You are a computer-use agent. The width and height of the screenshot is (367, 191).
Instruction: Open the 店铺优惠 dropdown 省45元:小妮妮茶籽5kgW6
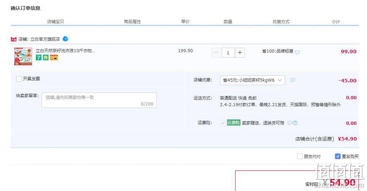pos(252,80)
